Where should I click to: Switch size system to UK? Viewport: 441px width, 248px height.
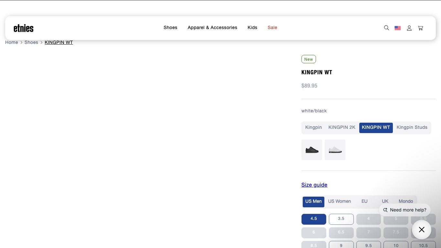coord(385,201)
